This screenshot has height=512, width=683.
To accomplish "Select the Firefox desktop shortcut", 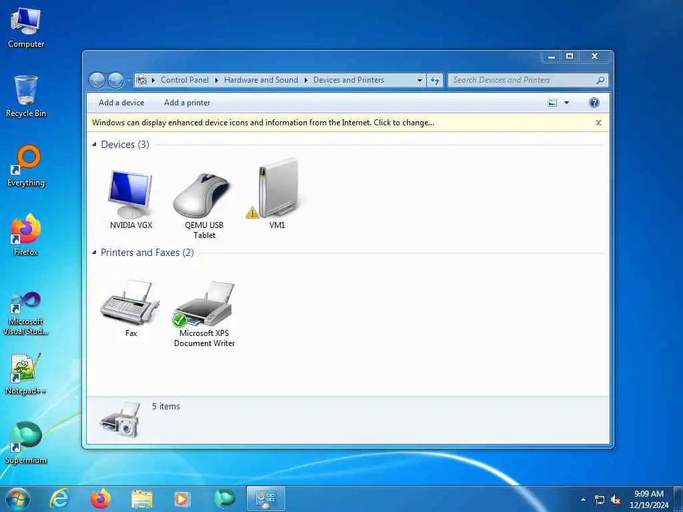I will click(26, 235).
